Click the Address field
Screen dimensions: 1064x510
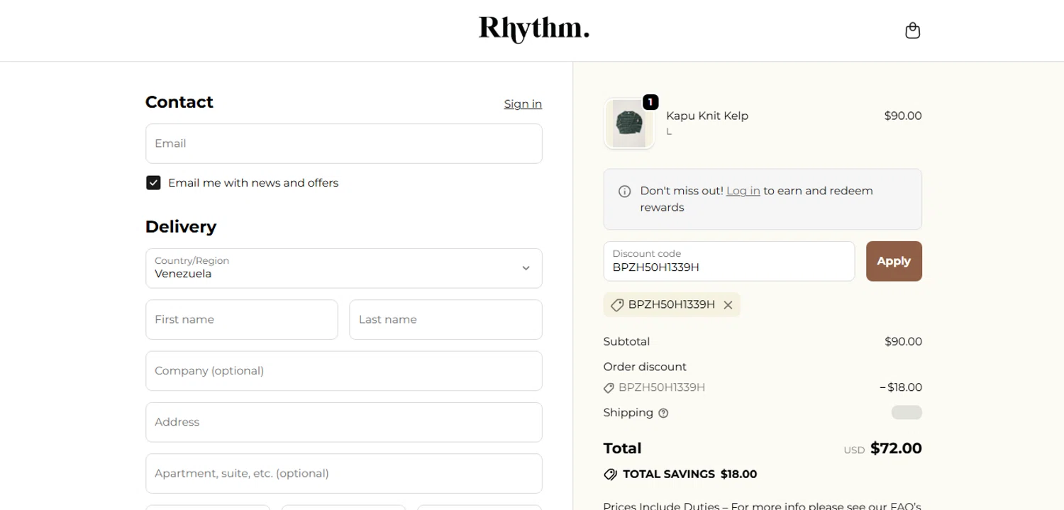pyautogui.click(x=344, y=422)
